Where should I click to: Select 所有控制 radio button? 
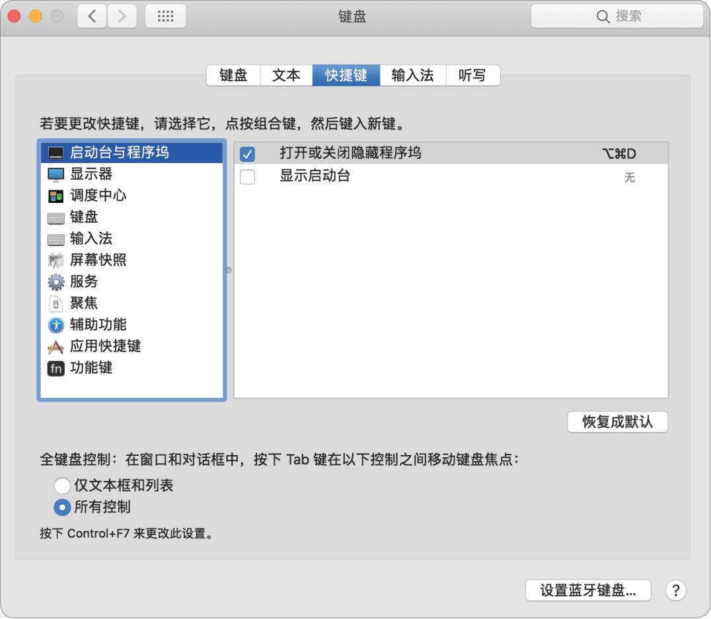[x=62, y=507]
